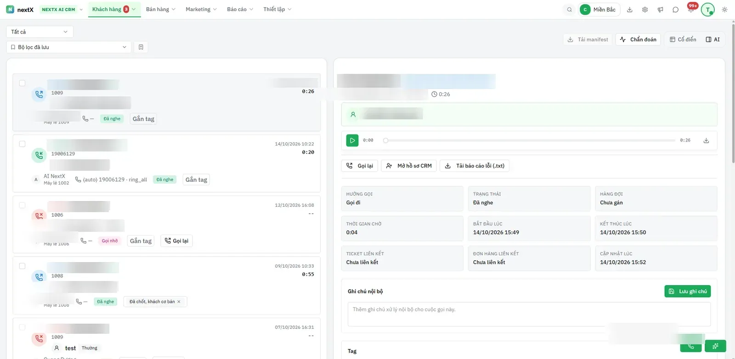
Task: Open the green phone dialer button
Action: click(x=691, y=346)
